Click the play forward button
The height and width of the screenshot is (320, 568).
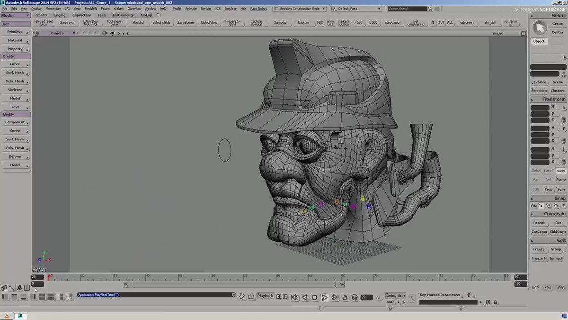click(x=324, y=297)
